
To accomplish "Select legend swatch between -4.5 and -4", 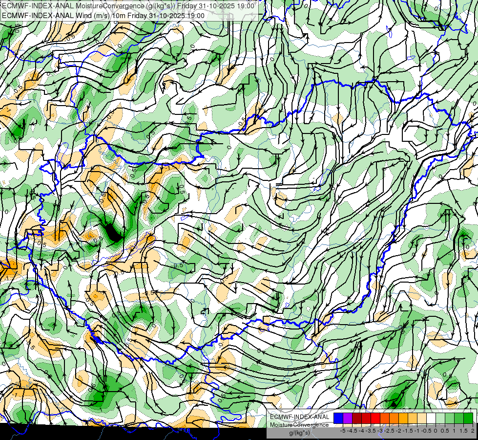I will click(x=357, y=418).
